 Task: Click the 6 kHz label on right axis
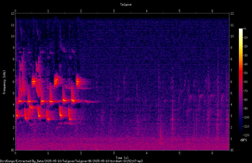(231, 82)
